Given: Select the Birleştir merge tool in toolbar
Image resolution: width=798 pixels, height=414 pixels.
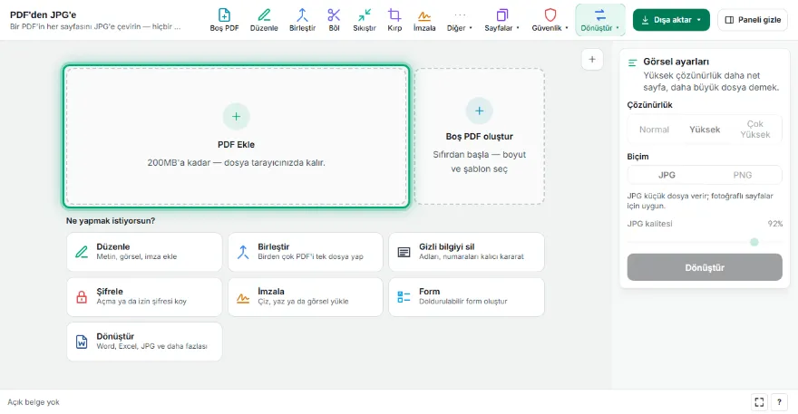Looking at the screenshot, I should (302, 20).
